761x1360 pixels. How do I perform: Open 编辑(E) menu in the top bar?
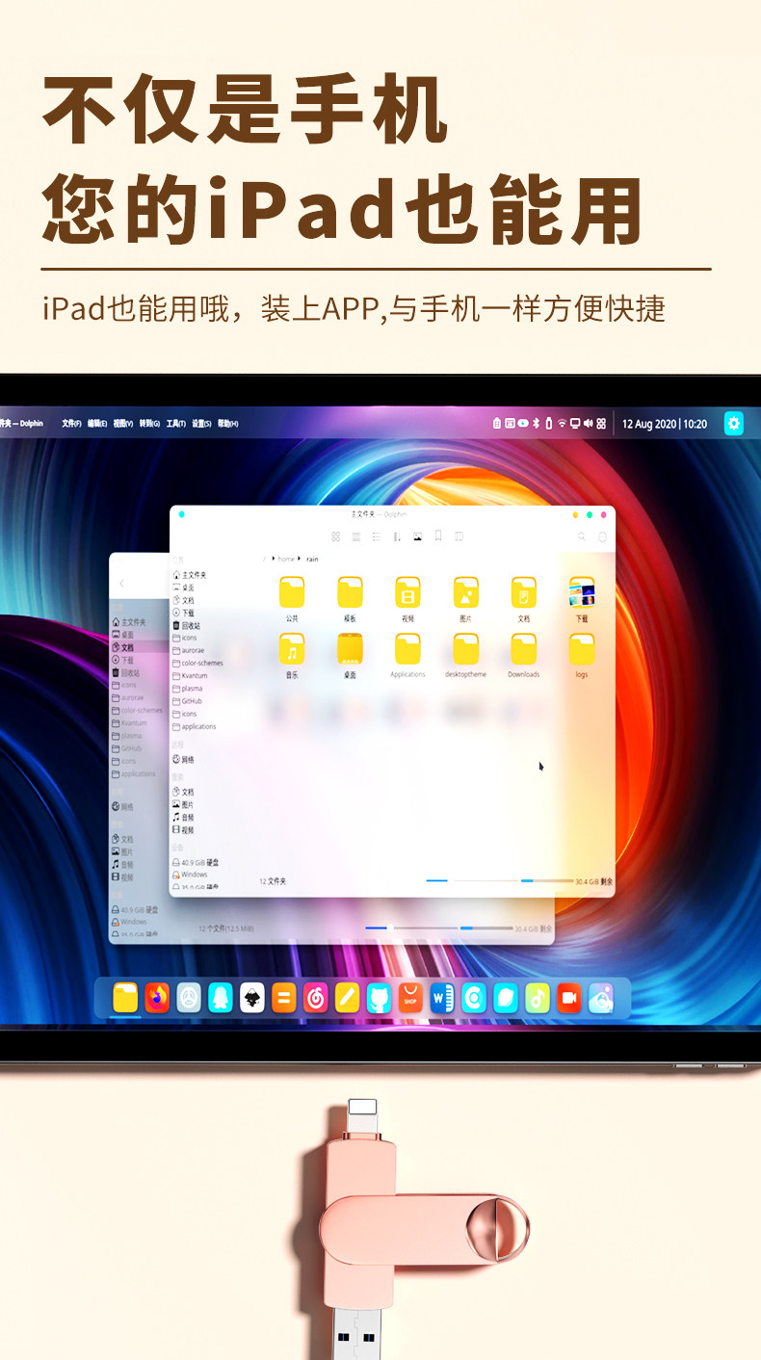[x=97, y=424]
